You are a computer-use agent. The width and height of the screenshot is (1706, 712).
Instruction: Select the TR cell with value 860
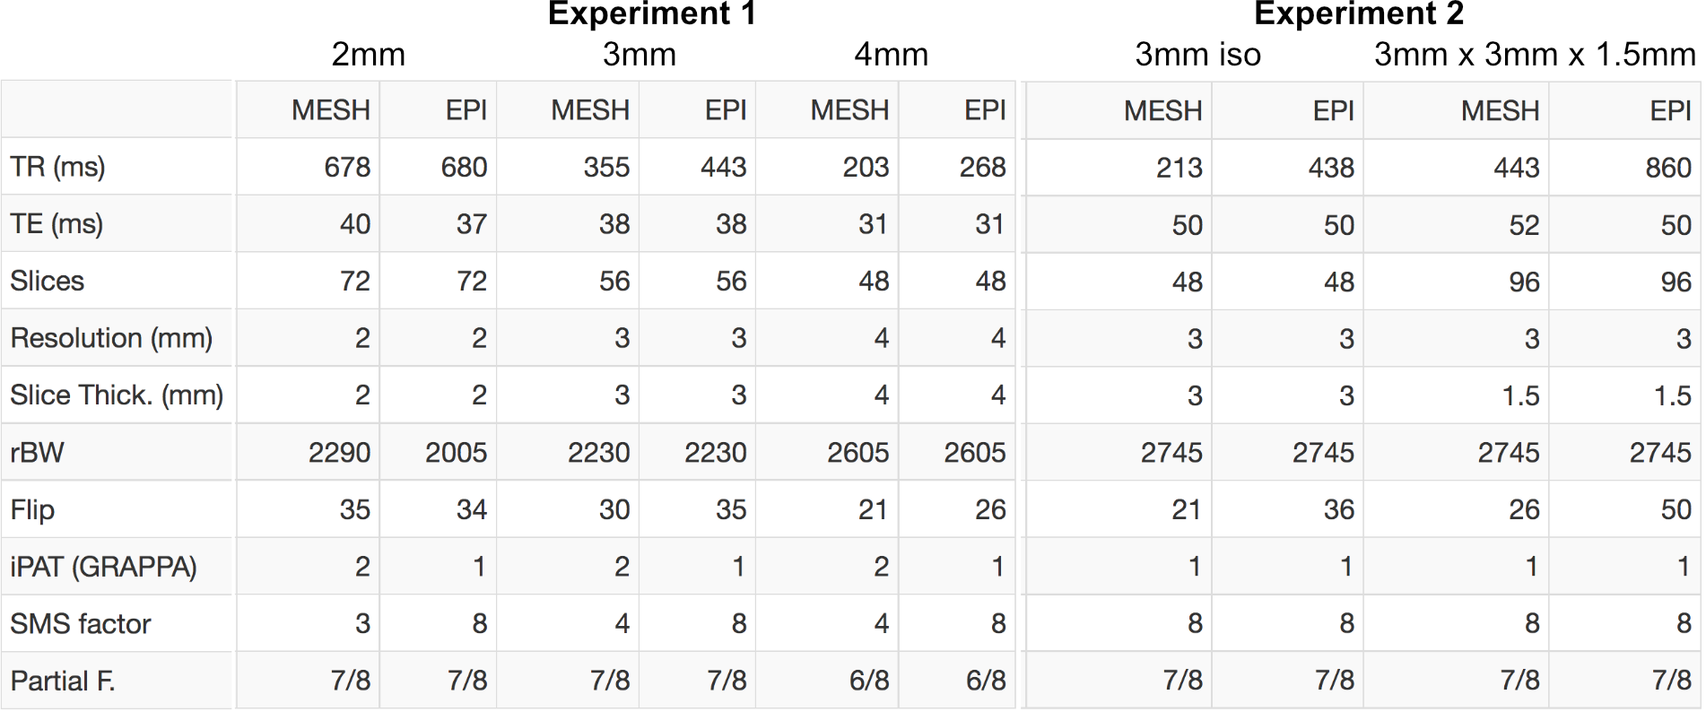pos(1667,168)
